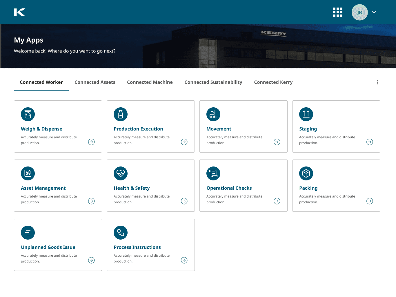Open the tabs overflow three-dot menu
The image size is (396, 297).
(x=377, y=82)
